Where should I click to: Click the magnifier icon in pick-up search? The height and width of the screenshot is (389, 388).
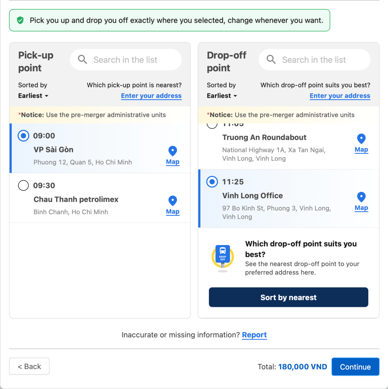[x=82, y=60]
